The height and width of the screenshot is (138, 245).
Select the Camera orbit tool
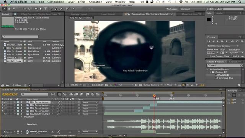point(25,9)
